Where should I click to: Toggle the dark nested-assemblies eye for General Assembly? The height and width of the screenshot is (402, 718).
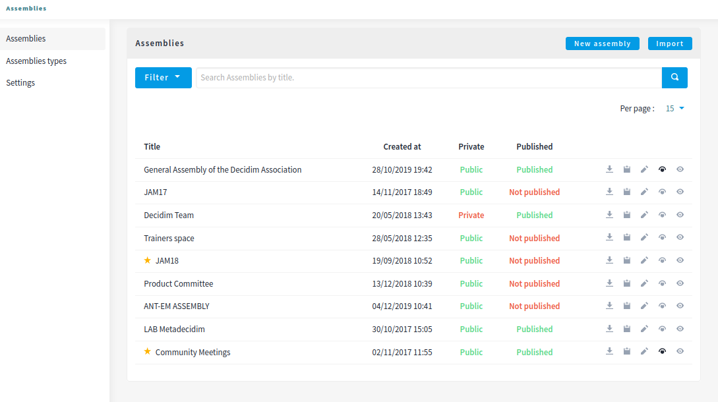point(662,169)
